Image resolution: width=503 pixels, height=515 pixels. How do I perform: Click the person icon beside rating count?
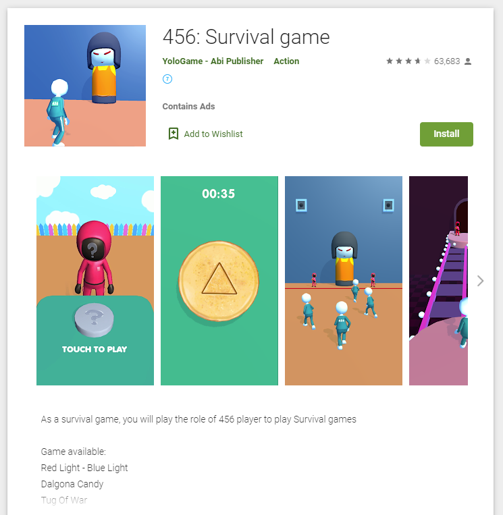click(x=468, y=61)
